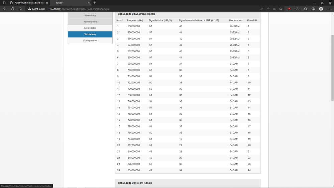Open the uBlock Origin extension
The height and width of the screenshot is (188, 334).
(x=289, y=9)
